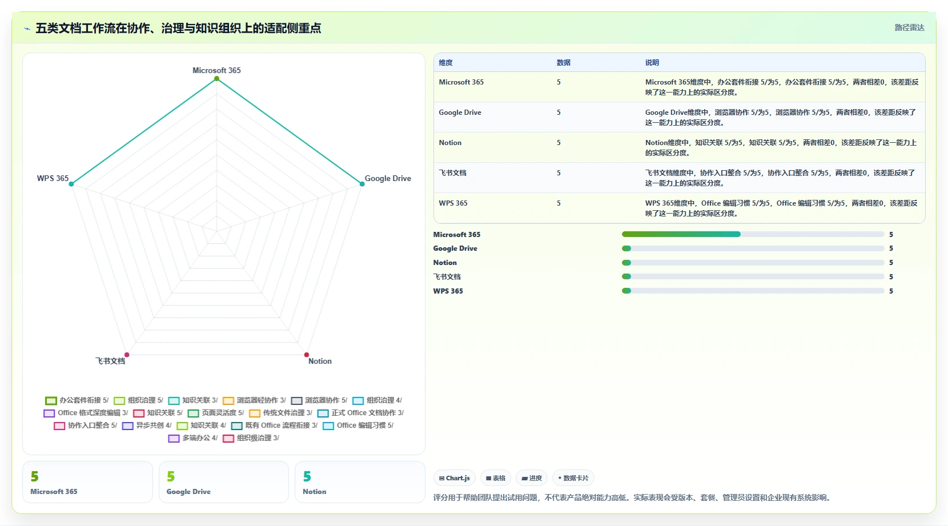Viewport: 948px width, 526px height.
Task: Toggle the red 知识关联 5/ legend item
Action: [x=158, y=413]
